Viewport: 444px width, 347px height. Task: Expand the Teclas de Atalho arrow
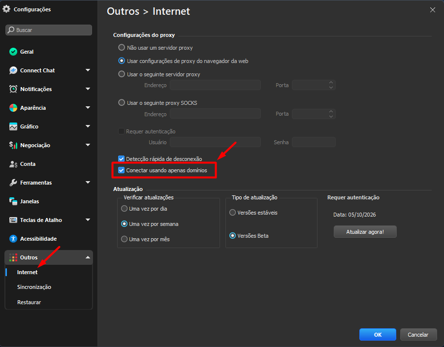click(88, 220)
